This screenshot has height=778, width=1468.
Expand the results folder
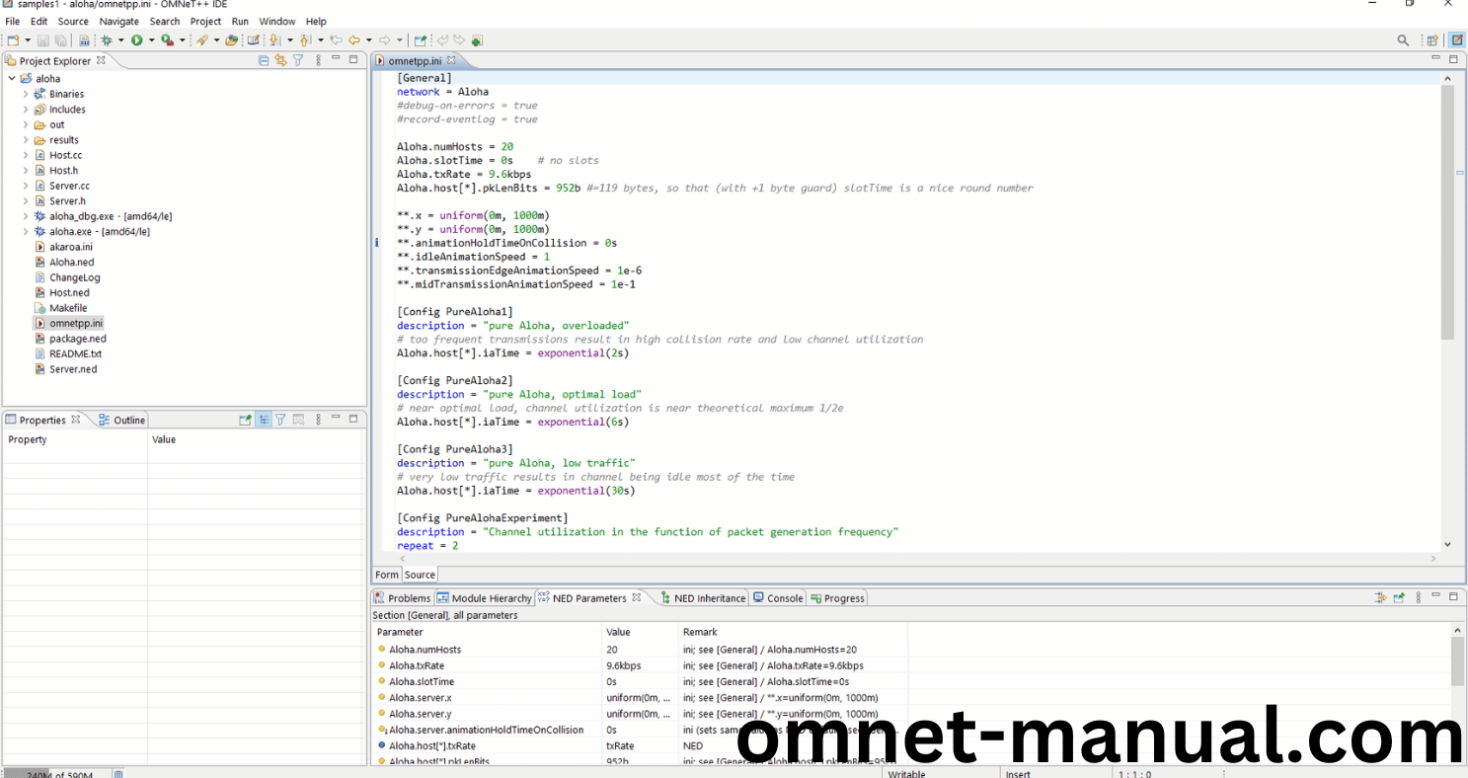tap(26, 140)
